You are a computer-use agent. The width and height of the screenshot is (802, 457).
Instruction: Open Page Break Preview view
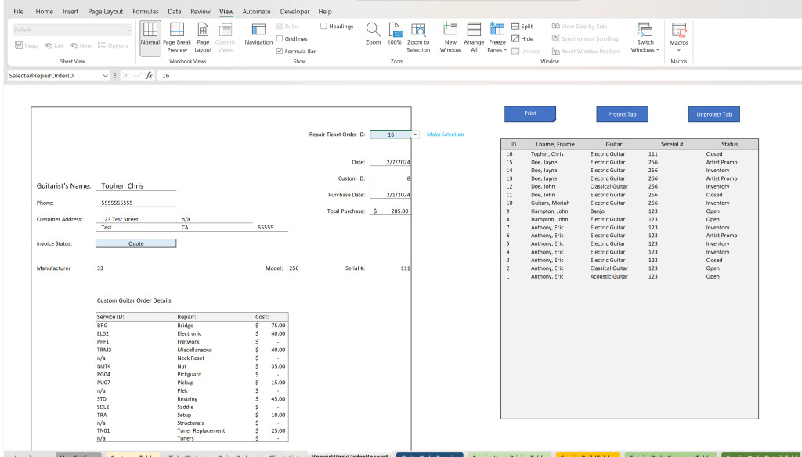pos(176,38)
